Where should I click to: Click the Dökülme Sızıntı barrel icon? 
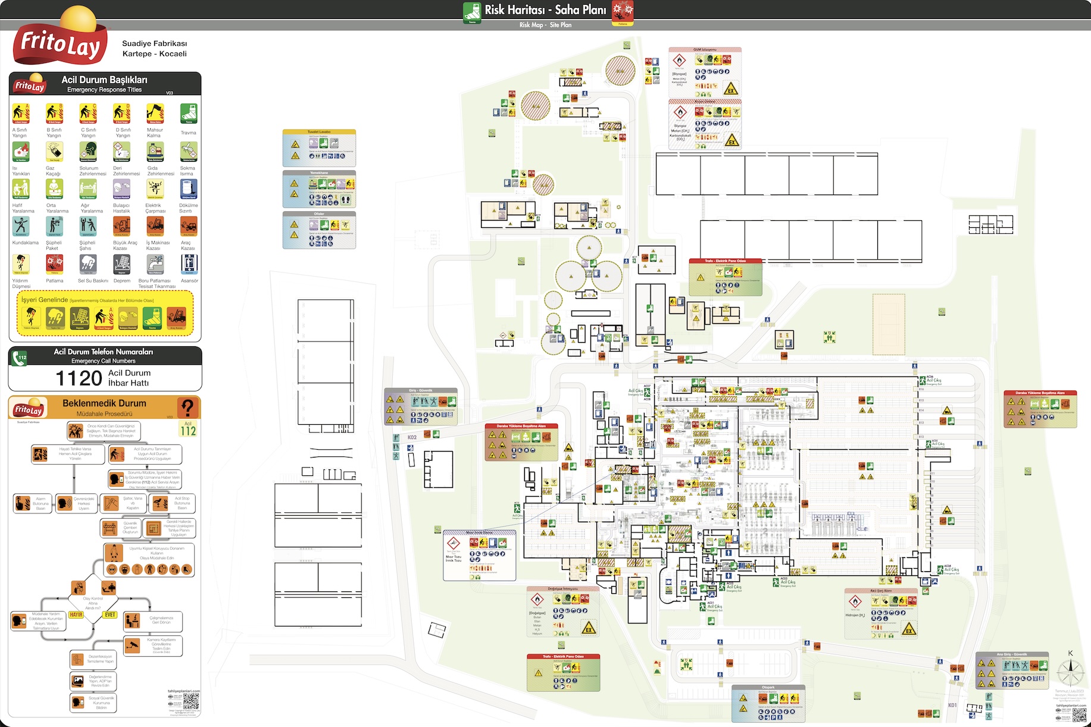pos(189,190)
